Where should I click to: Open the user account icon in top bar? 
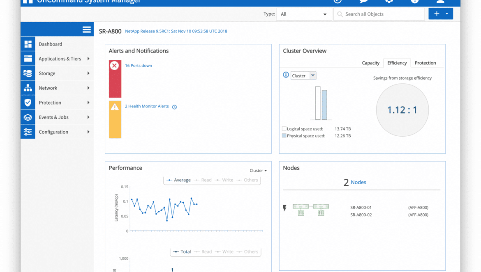coord(440,2)
